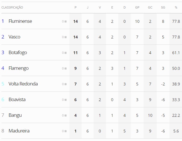
Task: Select the Volta Redonda team name
Action: point(23,84)
